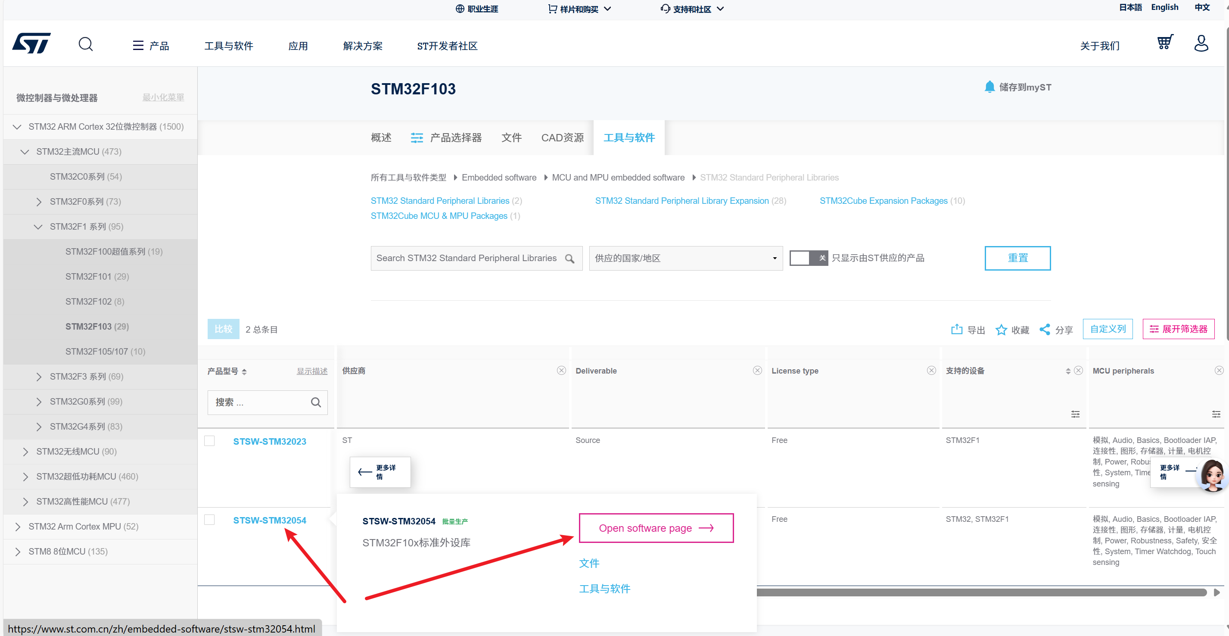1229x636 pixels.
Task: Collapse the STM32主流MCU tree node
Action: 25,152
